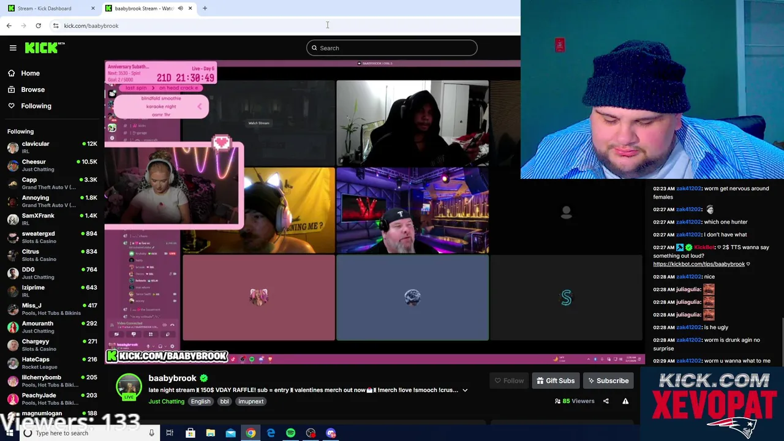Click the magnifier icon in Search

pyautogui.click(x=314, y=48)
